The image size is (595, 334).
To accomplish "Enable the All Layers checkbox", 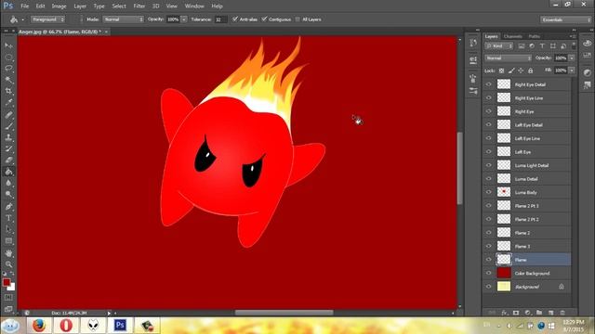I will point(297,19).
